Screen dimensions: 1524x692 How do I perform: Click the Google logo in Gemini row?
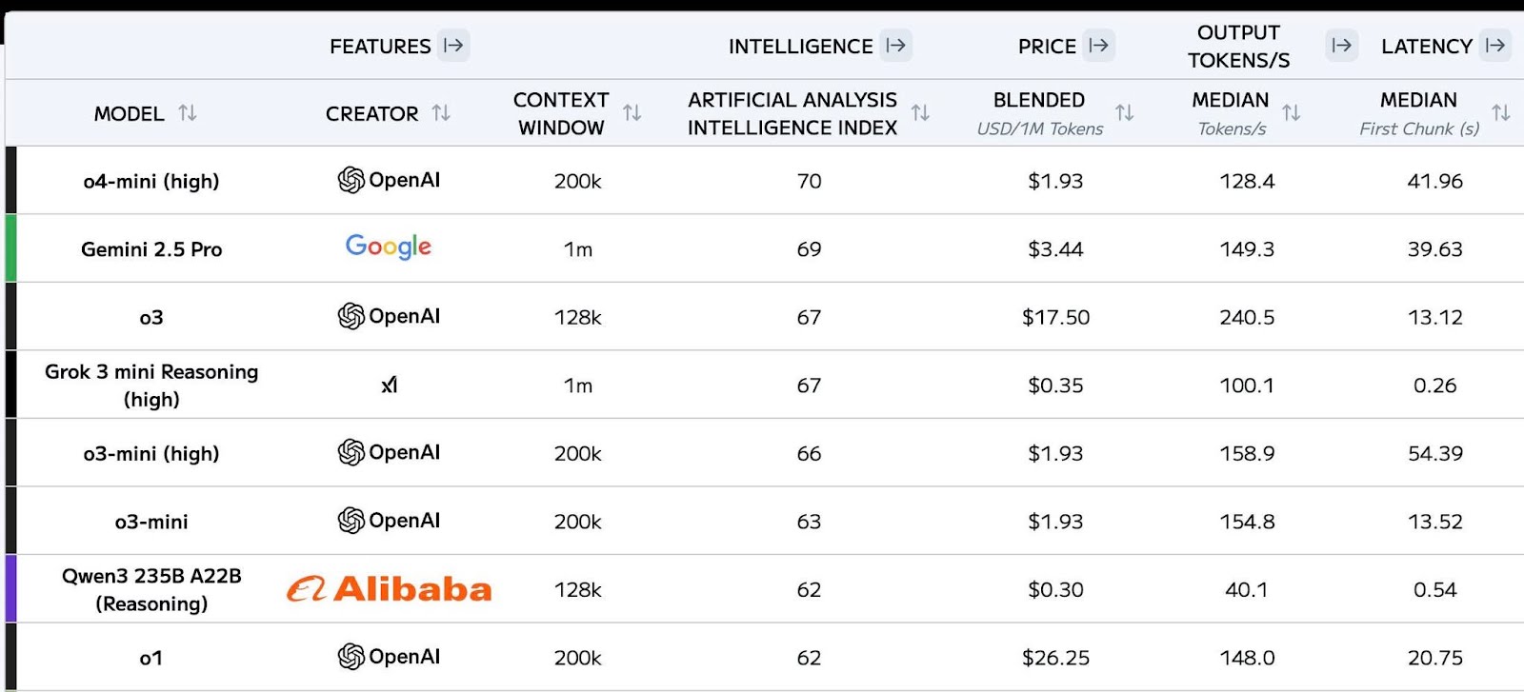click(388, 247)
